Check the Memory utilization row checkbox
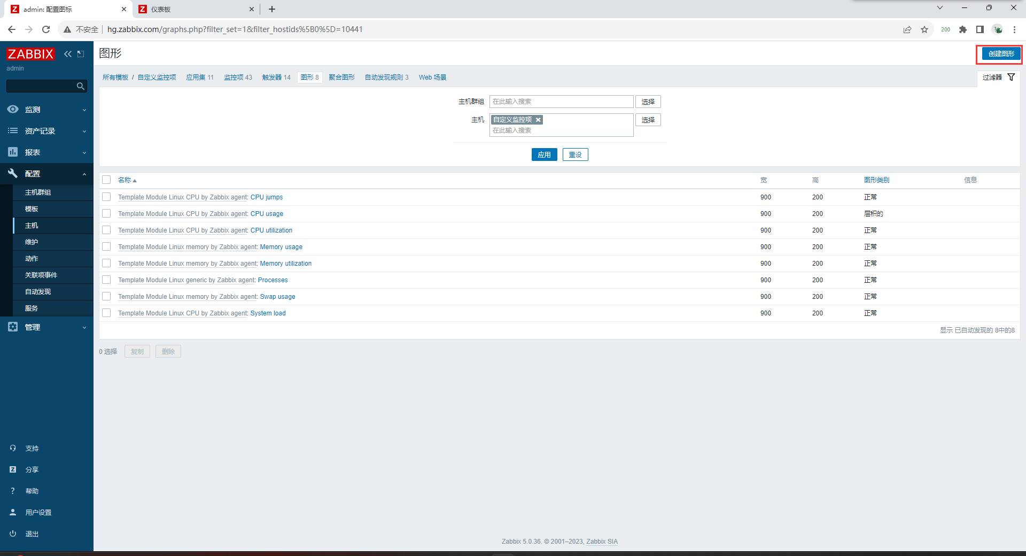 pyautogui.click(x=106, y=263)
